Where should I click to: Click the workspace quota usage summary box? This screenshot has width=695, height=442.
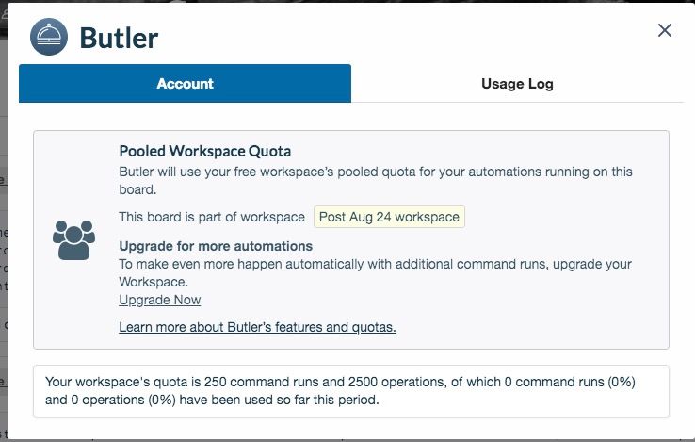coord(351,391)
